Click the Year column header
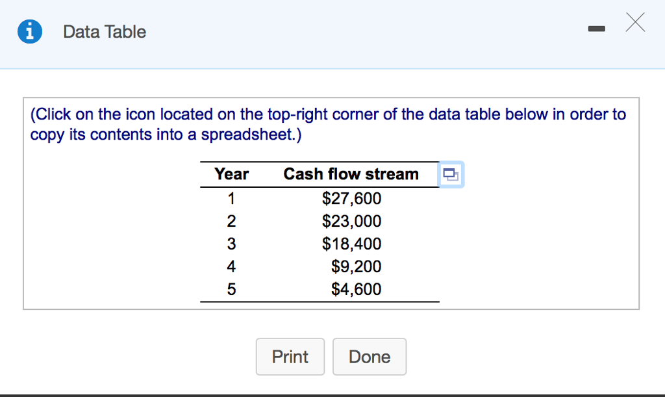665x397 pixels. pyautogui.click(x=231, y=174)
